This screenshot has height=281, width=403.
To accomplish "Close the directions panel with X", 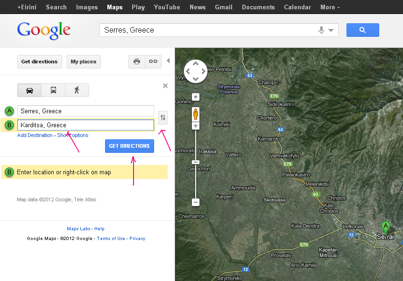I will pos(165,86).
